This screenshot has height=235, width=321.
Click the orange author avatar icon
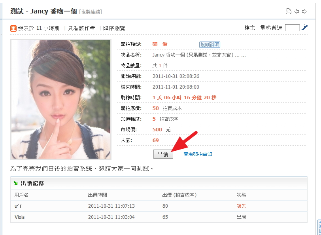(x=13, y=28)
